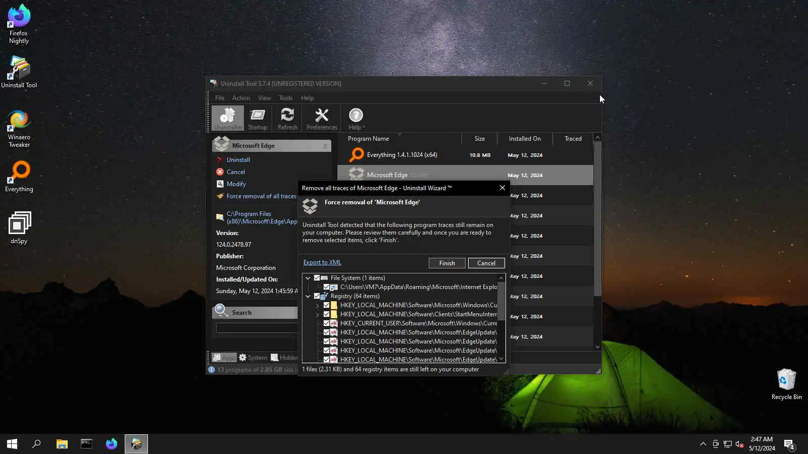Sort by the Installed On column header
This screenshot has height=454, width=808.
tap(525, 139)
